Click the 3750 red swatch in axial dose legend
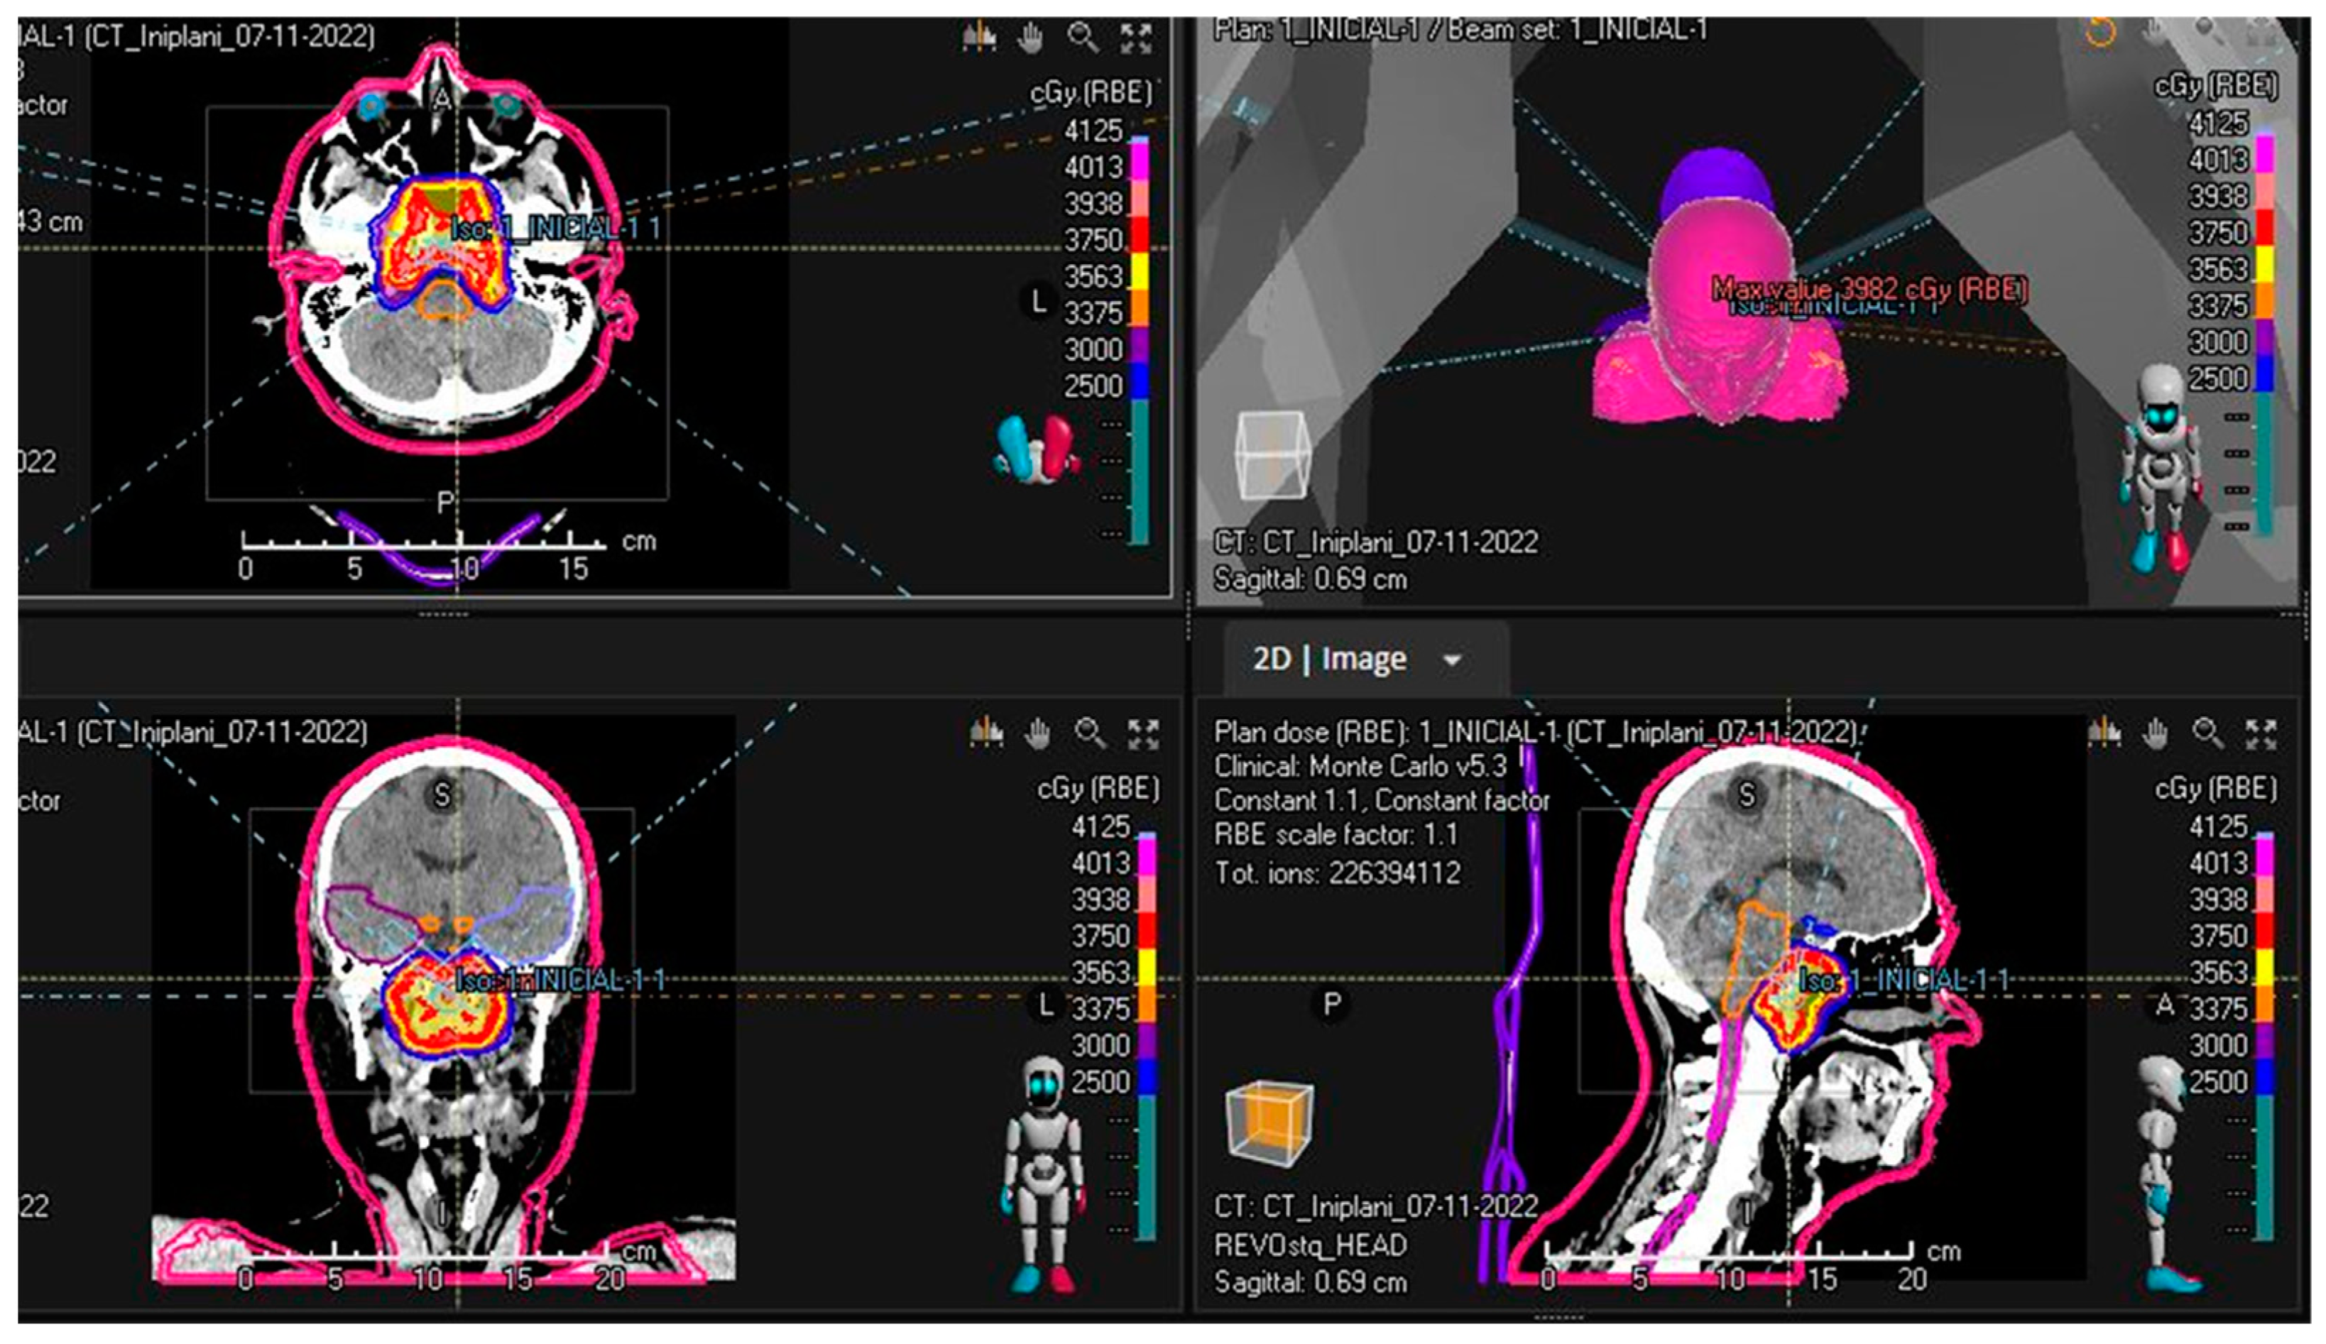The width and height of the screenshot is (2326, 1344). (1140, 234)
